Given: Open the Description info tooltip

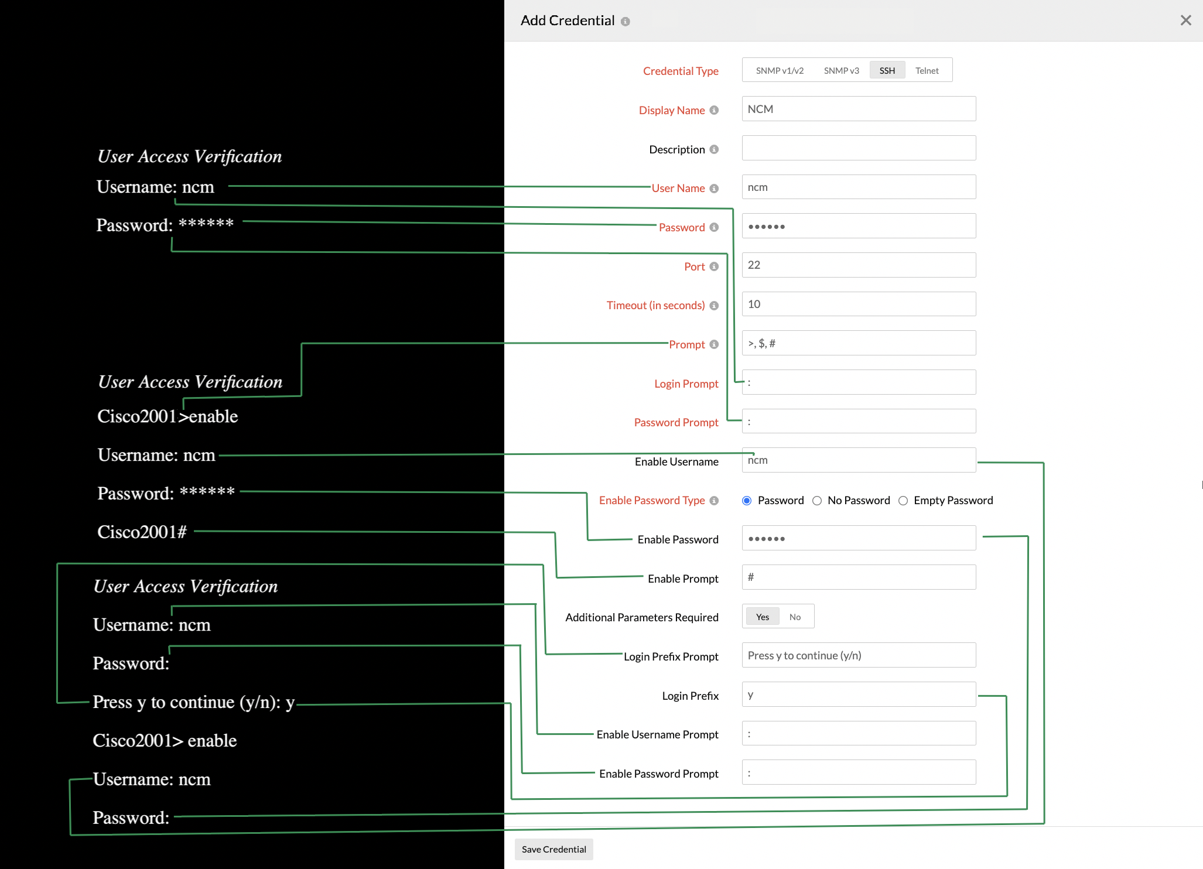Looking at the screenshot, I should 714,149.
